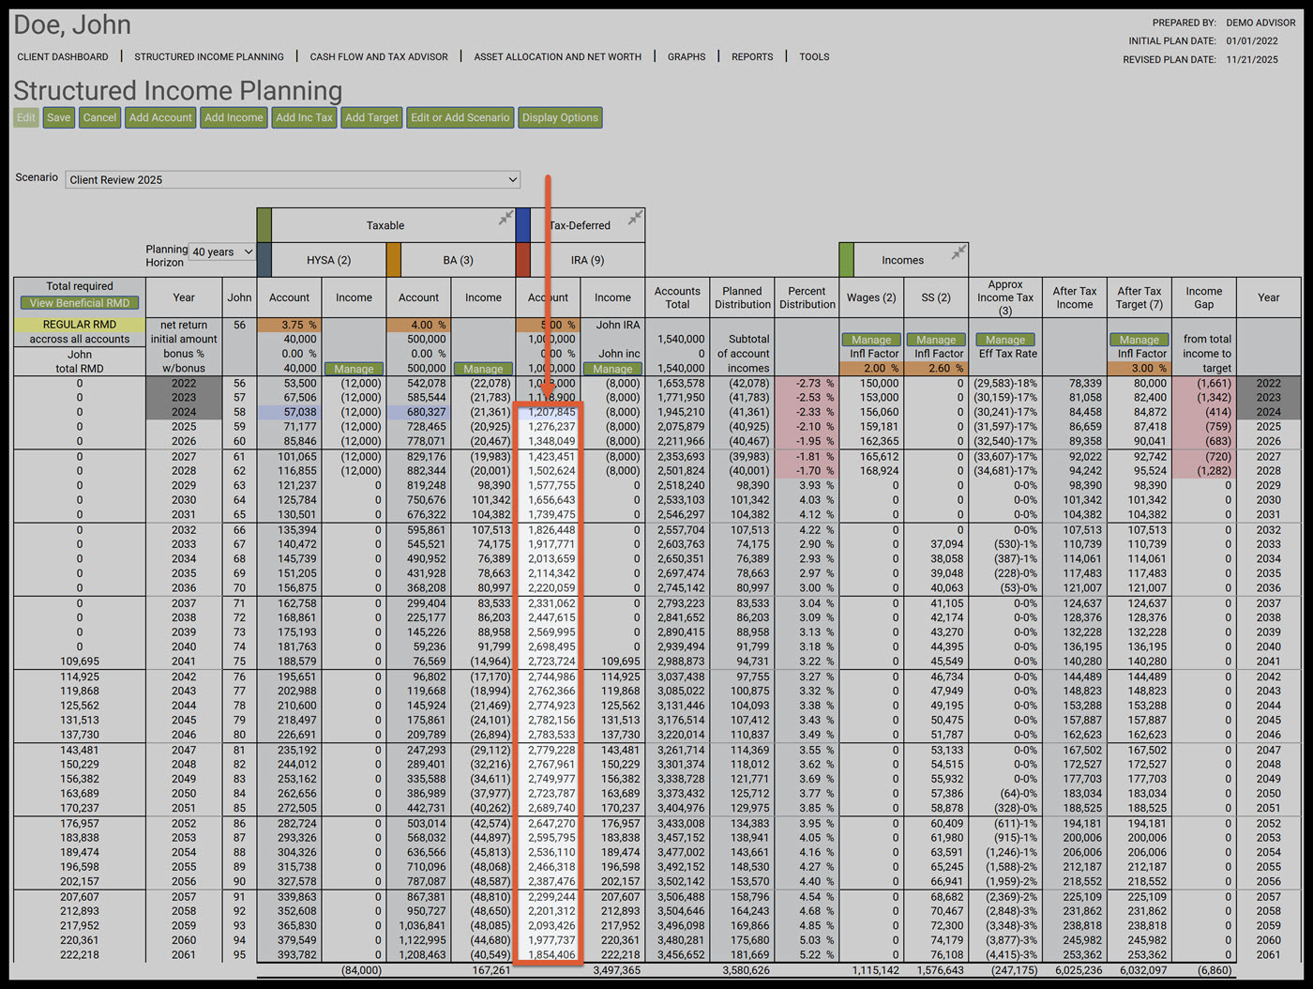Edit the BA net return 4.00 % field
Image resolution: width=1313 pixels, height=989 pixels.
418,325
